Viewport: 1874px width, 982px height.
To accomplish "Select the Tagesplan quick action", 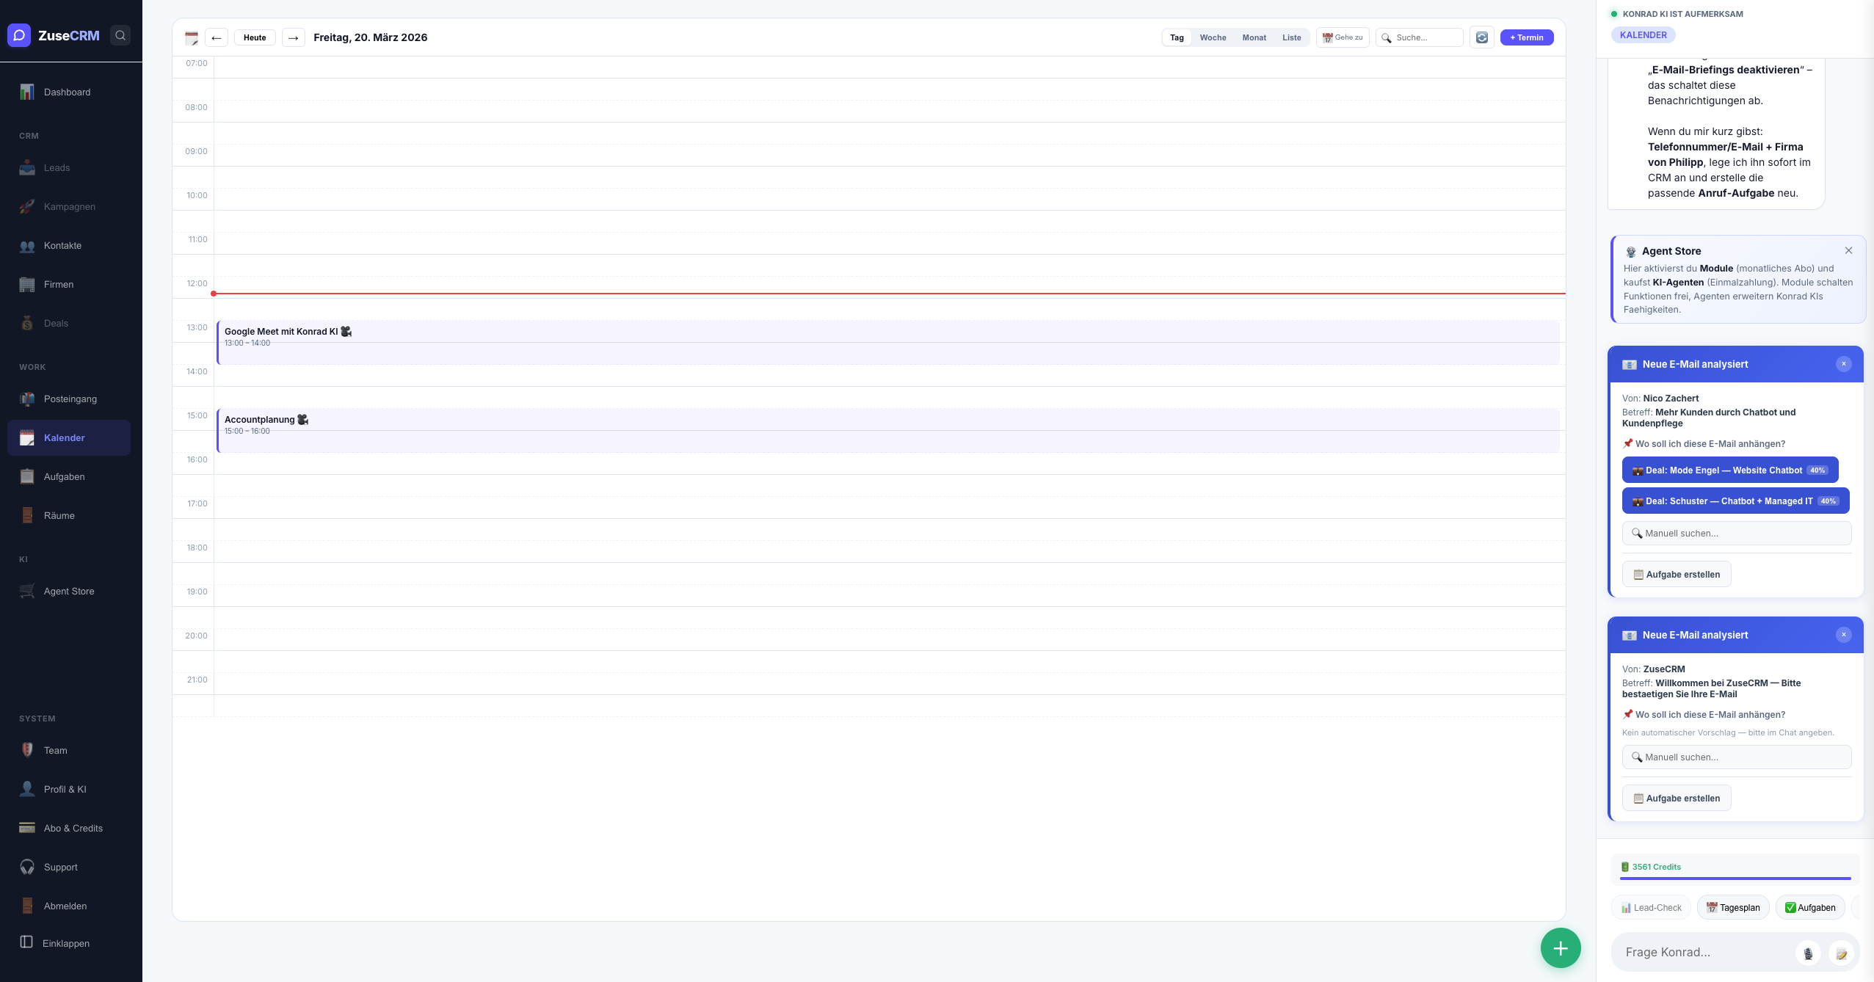I will pyautogui.click(x=1733, y=907).
